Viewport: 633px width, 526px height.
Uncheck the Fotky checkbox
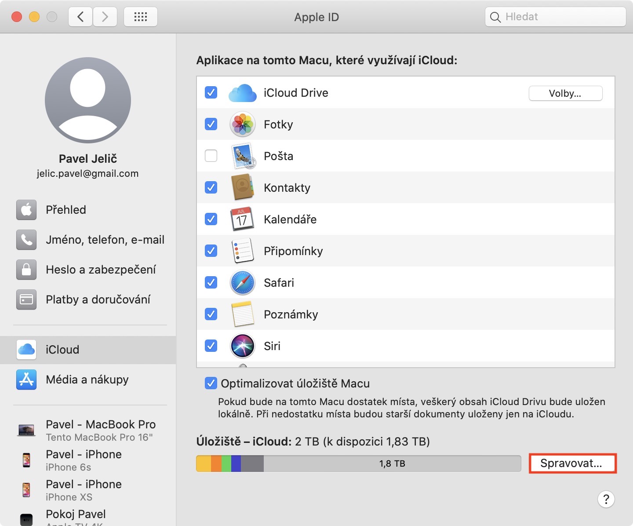point(211,124)
